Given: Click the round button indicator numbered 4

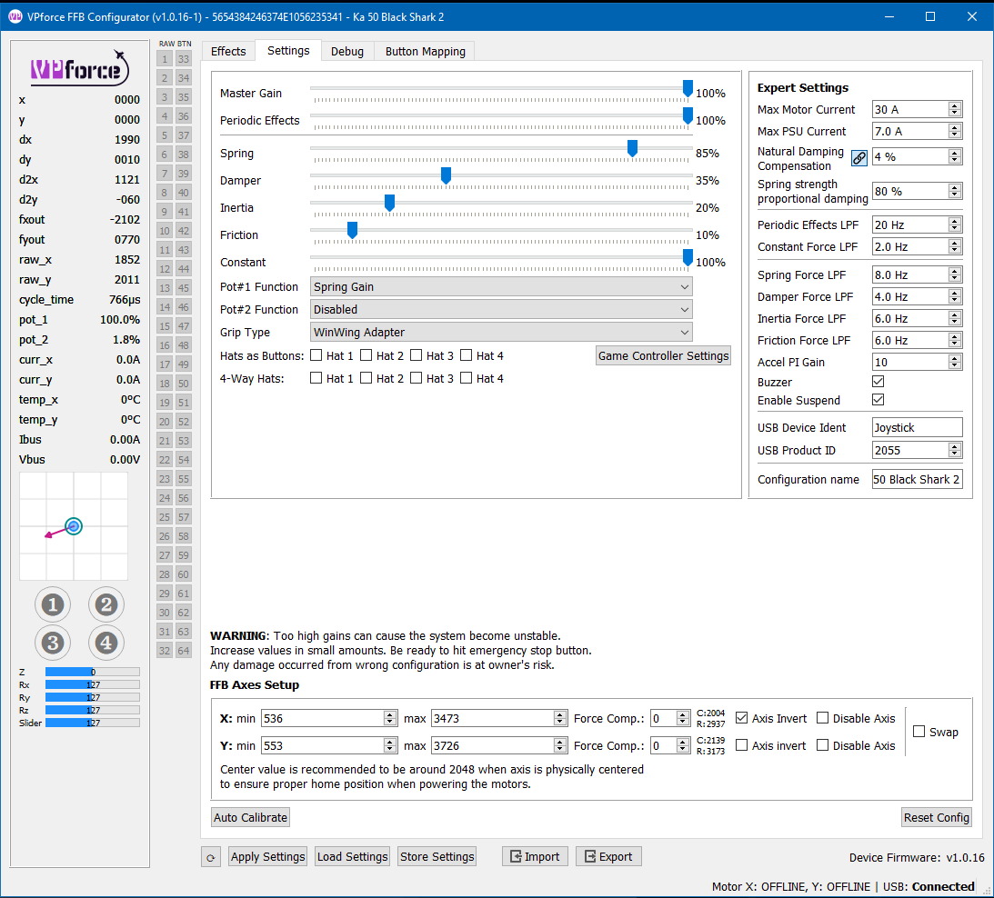Looking at the screenshot, I should pos(105,643).
